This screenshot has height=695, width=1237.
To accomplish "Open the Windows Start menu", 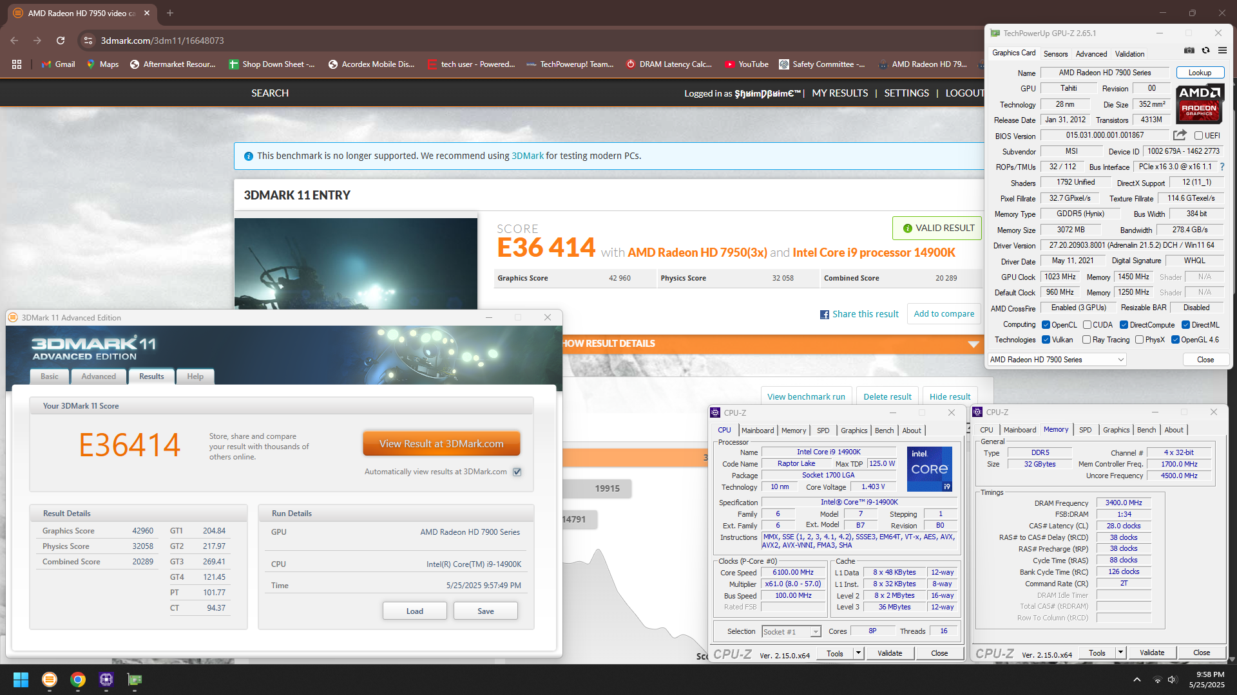I will (x=21, y=680).
